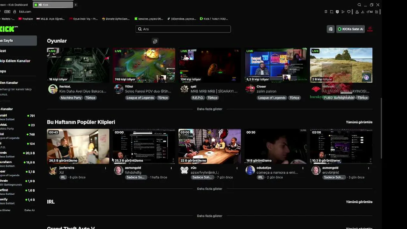Collapse sidebar channels with Daha Az

pos(30,210)
